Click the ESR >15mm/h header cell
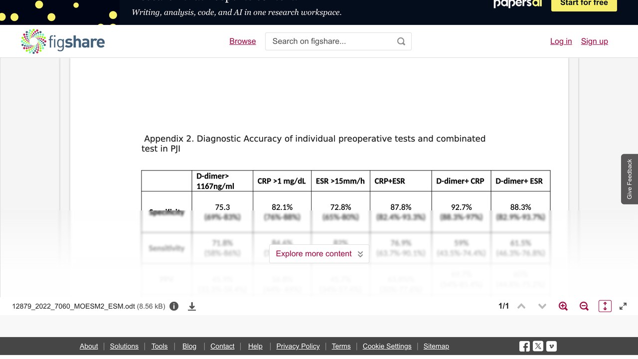The width and height of the screenshot is (638, 359). click(x=340, y=181)
